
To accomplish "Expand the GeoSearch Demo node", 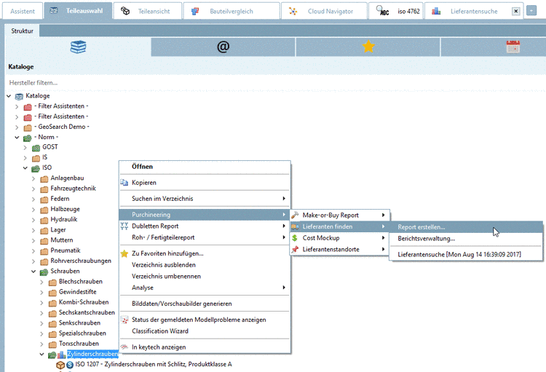I will click(x=17, y=127).
